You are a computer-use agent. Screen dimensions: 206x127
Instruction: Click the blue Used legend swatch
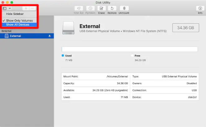coord(63,56)
